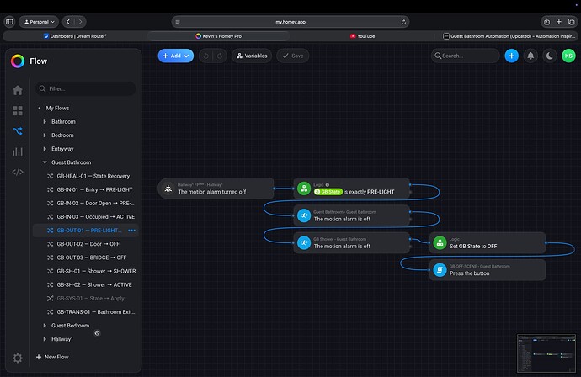581x377 pixels.
Task: Click Guest Bathroom motion alarm card icon
Action: point(304,215)
